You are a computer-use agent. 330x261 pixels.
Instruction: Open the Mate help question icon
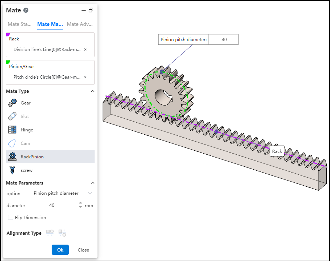click(26, 11)
